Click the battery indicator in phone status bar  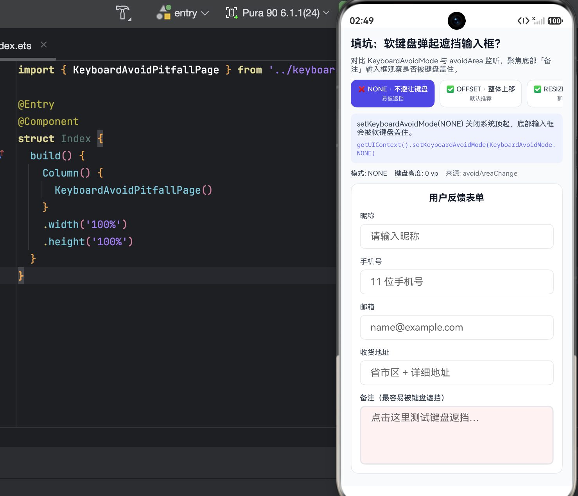pyautogui.click(x=555, y=21)
